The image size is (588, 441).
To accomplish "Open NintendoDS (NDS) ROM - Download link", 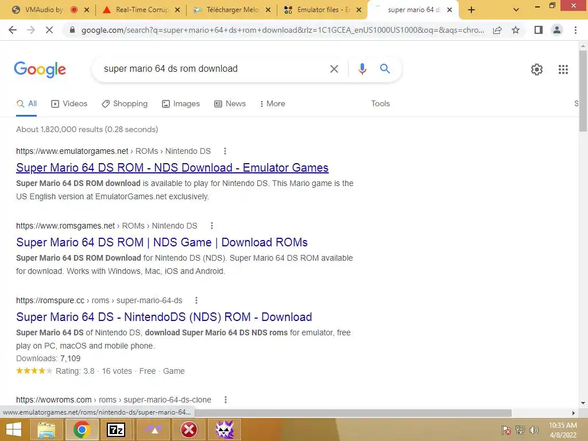I will coord(164,317).
